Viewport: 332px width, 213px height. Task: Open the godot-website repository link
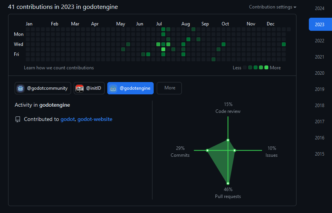pos(95,119)
